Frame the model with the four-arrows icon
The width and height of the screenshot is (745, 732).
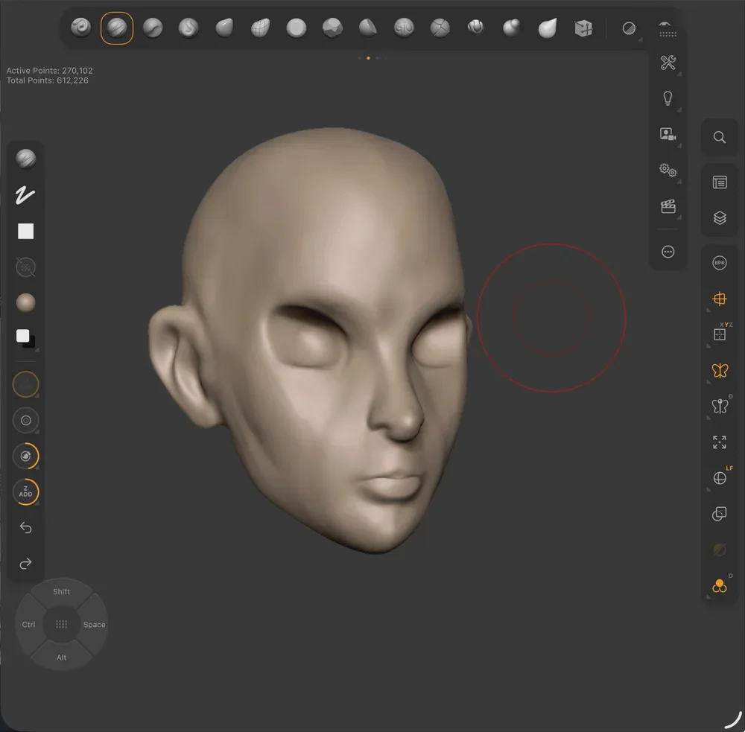[x=720, y=442]
